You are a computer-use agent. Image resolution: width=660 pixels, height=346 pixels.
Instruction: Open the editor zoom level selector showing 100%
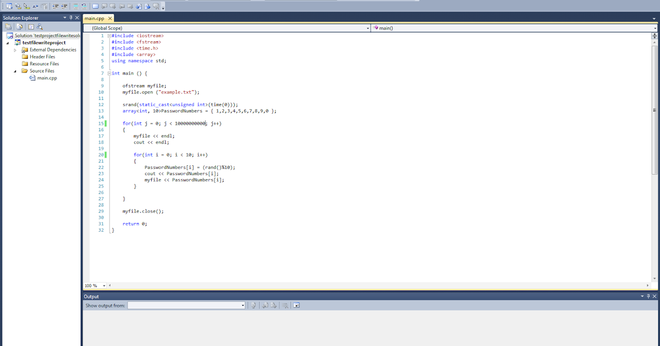[x=92, y=285]
